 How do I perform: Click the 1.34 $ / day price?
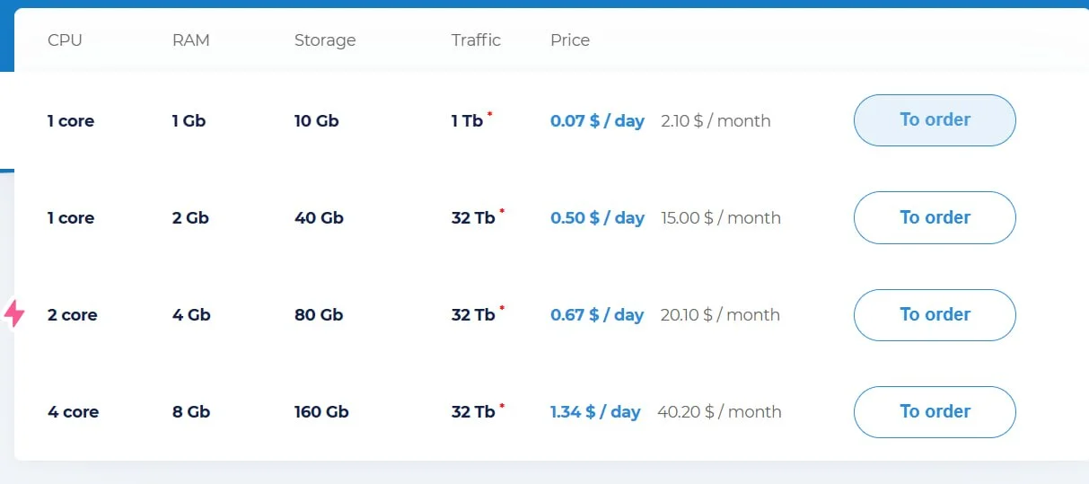point(595,412)
